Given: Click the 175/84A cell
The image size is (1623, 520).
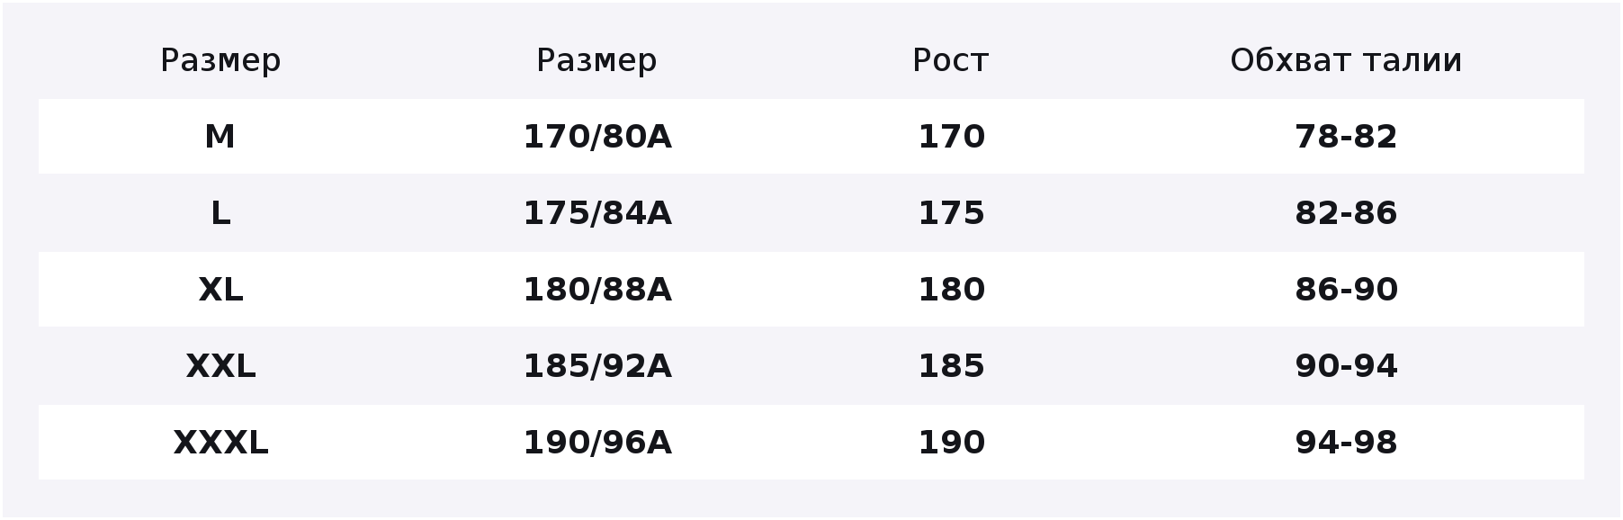Looking at the screenshot, I should pyautogui.click(x=597, y=213).
